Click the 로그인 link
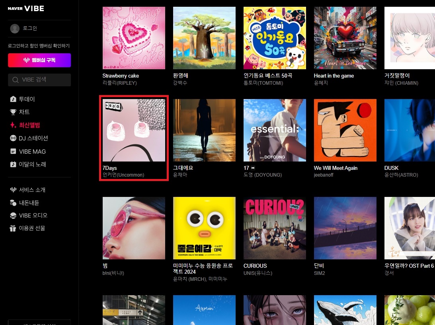Image resolution: width=435 pixels, height=325 pixels. (30, 28)
